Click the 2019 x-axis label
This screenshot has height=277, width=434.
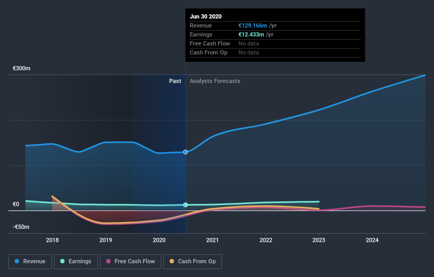point(106,240)
